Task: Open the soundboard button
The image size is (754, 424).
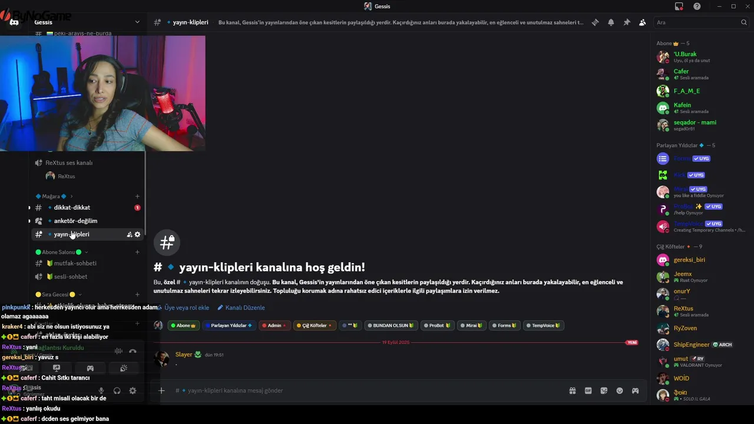Action: point(124,368)
